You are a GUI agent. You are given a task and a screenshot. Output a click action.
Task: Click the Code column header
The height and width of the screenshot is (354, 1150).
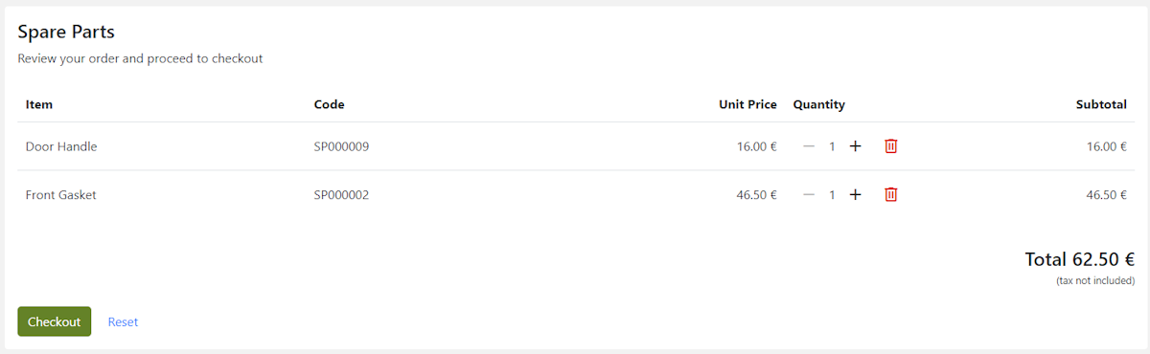[x=329, y=104]
